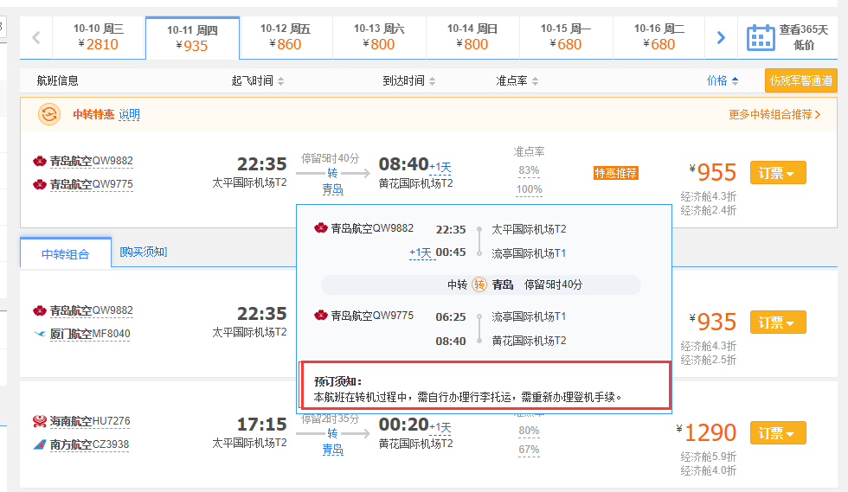
Task: Open the 购买须知 link
Action: 144,252
